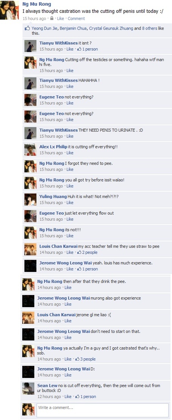Screen dimensions: 172x420
Task: Click Comment link under the main post
Action: pos(76,19)
